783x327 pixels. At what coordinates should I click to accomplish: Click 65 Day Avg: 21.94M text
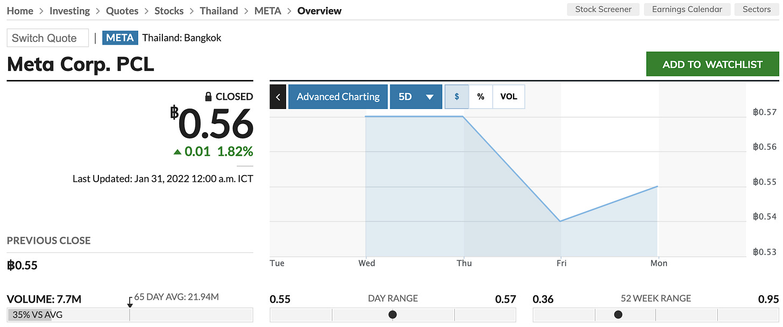pos(176,296)
